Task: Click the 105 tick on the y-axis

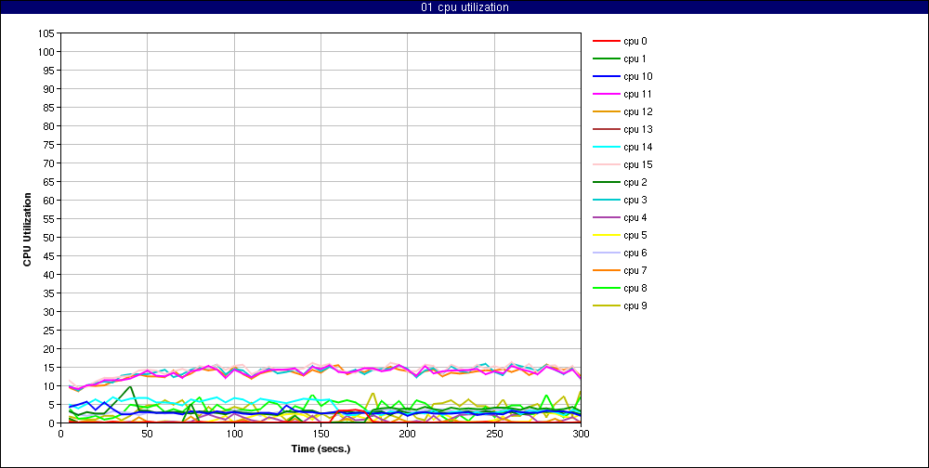Action: [x=48, y=33]
